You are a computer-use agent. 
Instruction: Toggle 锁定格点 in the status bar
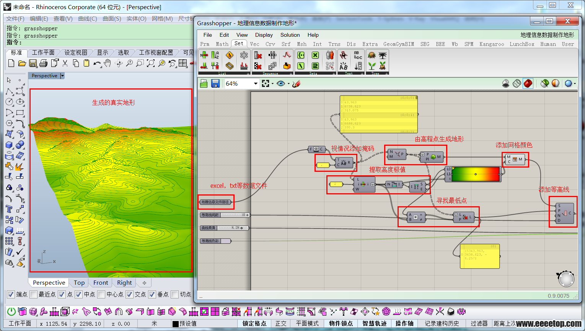254,324
